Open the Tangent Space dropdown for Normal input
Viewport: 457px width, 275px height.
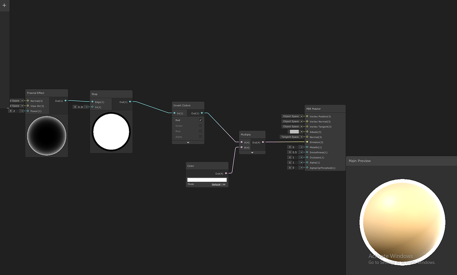[x=291, y=137]
